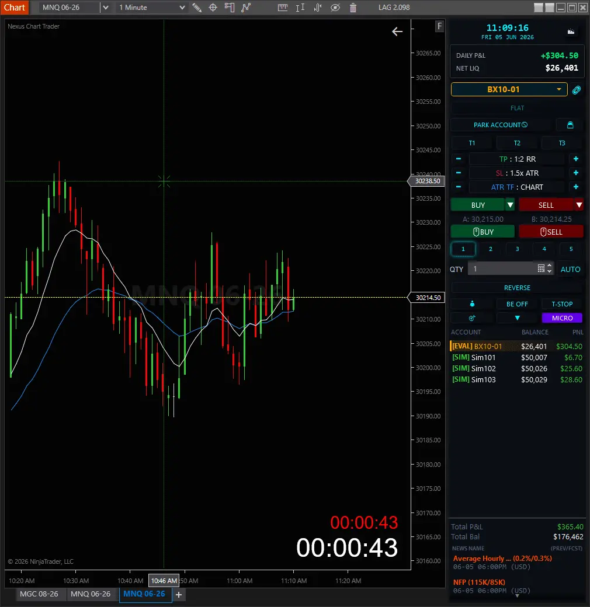This screenshot has height=607, width=590.
Task: Decrement quantity with the down spinner
Action: (x=549, y=271)
